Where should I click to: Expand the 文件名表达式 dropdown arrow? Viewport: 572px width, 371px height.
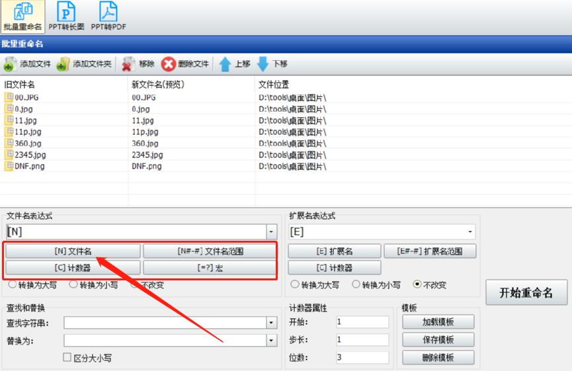271,231
